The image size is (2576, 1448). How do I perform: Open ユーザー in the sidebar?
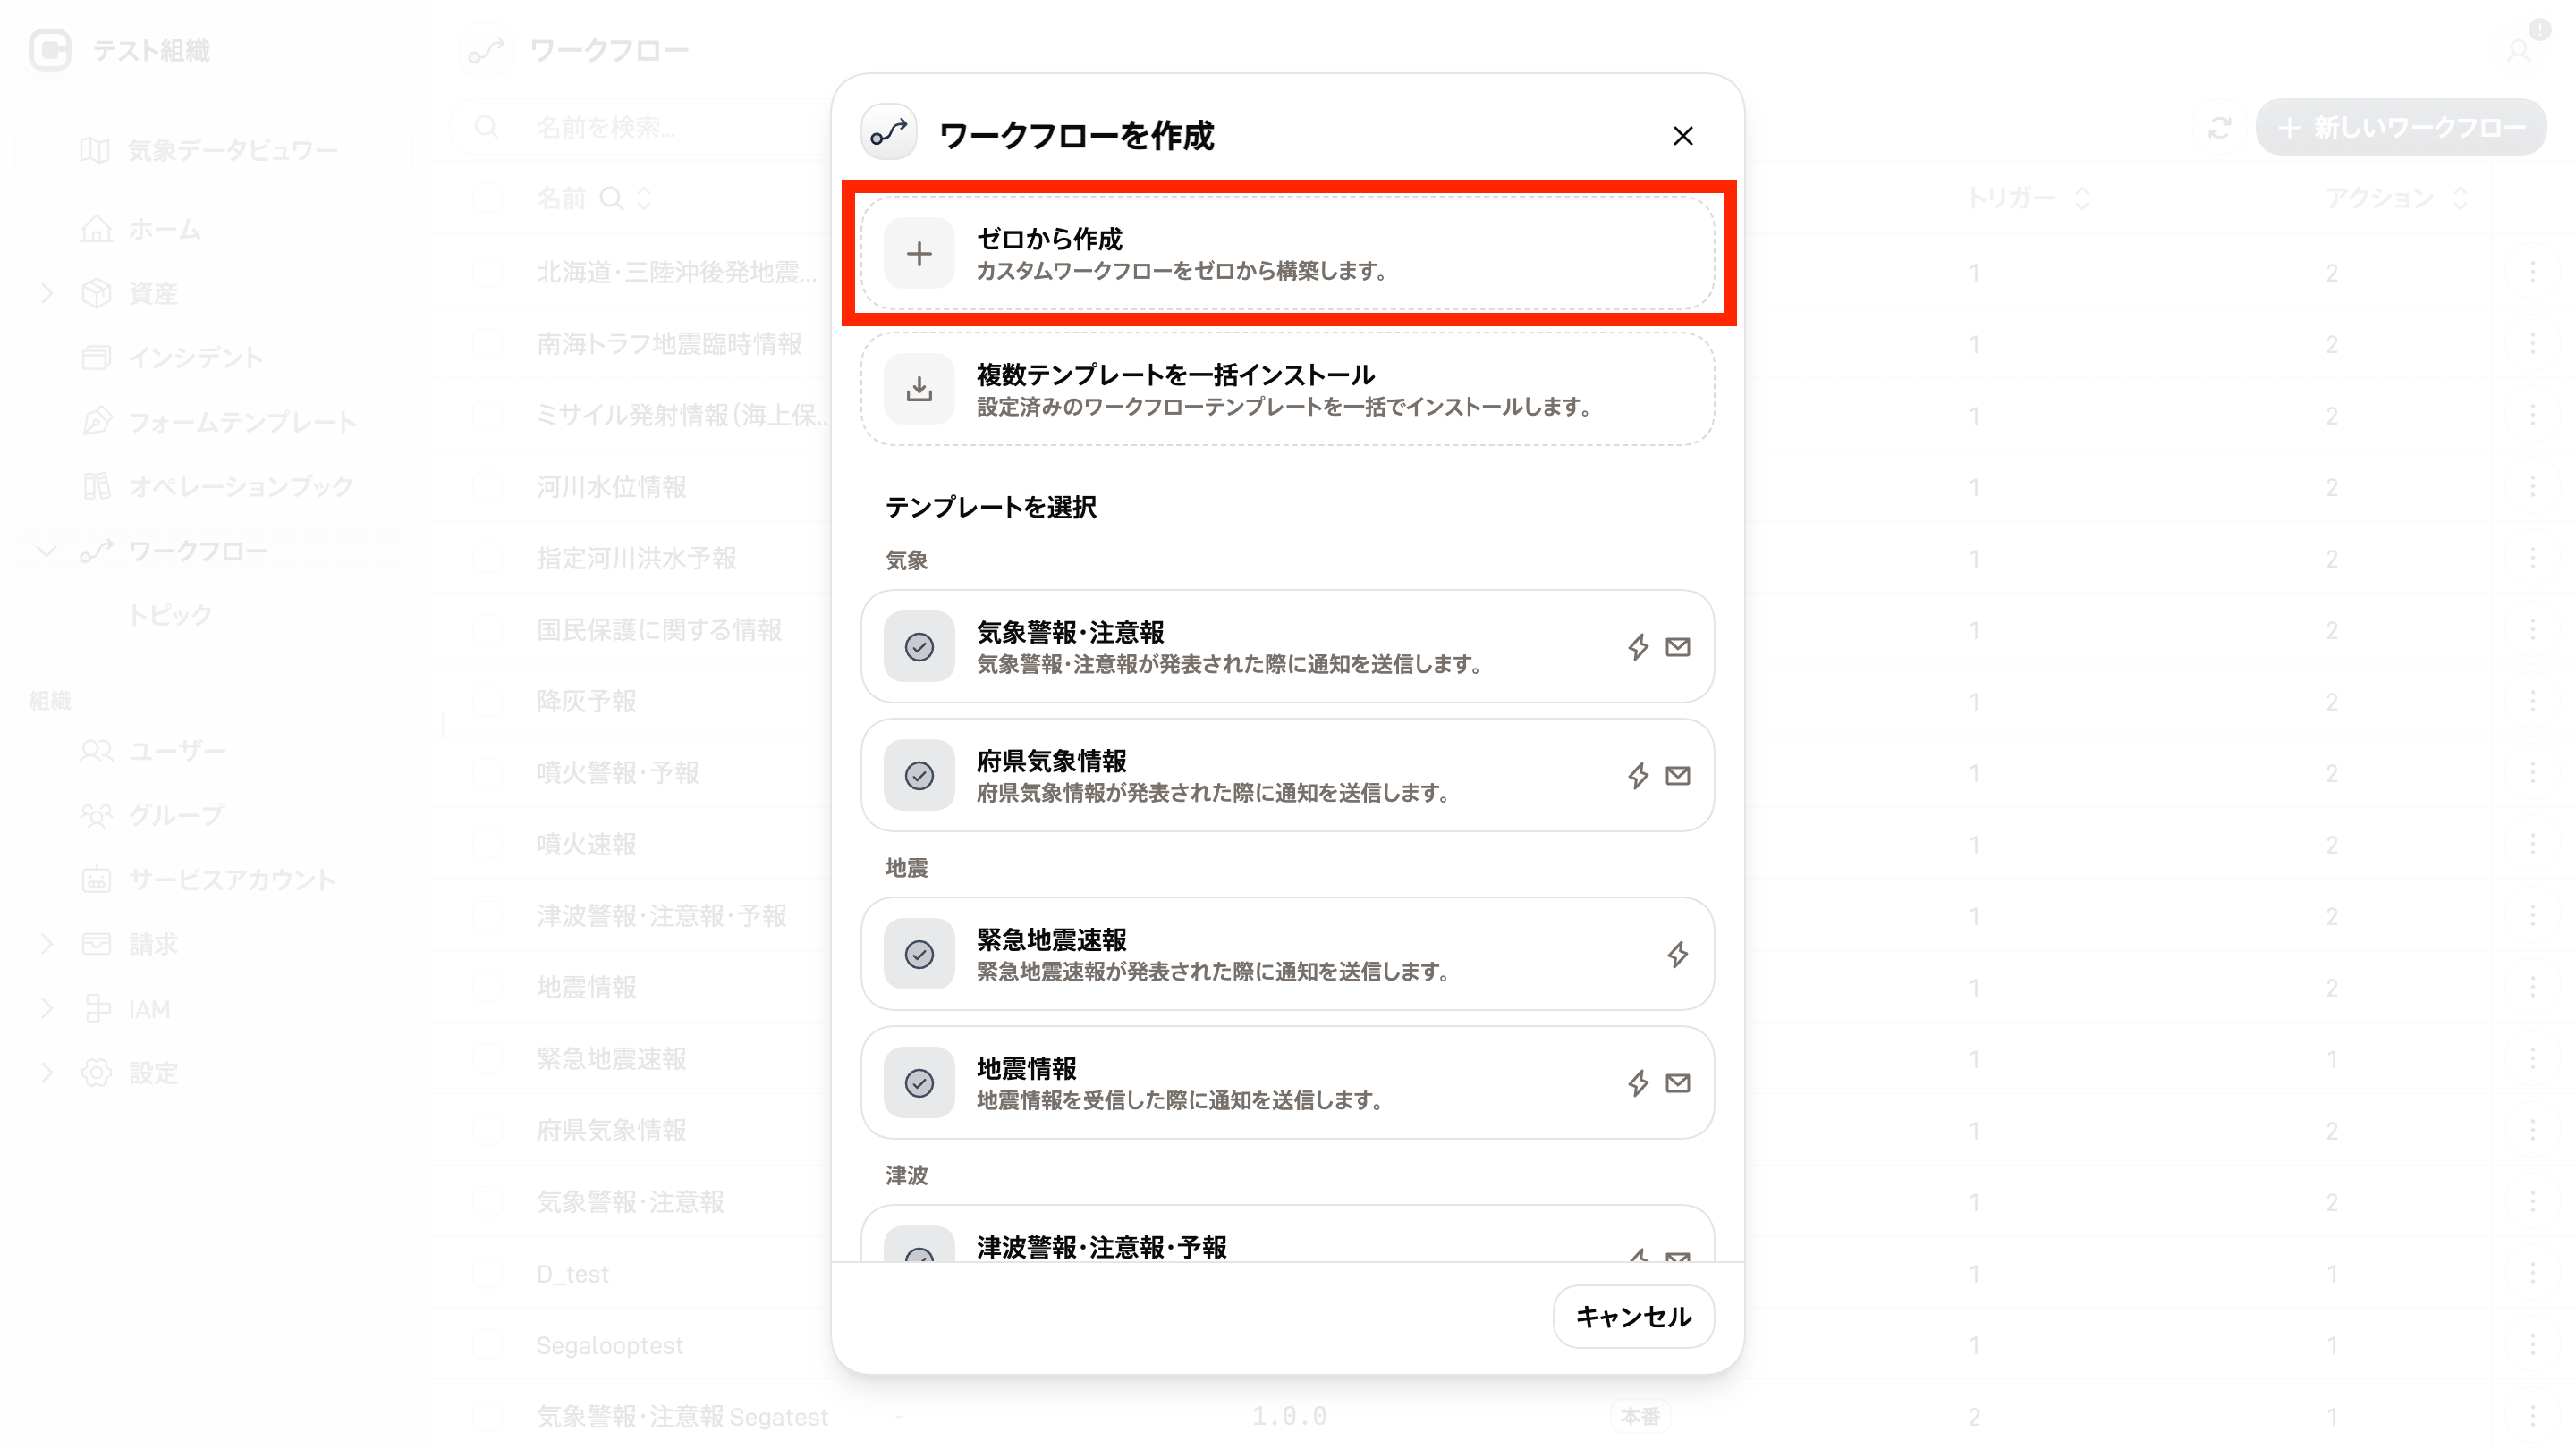coord(214,751)
